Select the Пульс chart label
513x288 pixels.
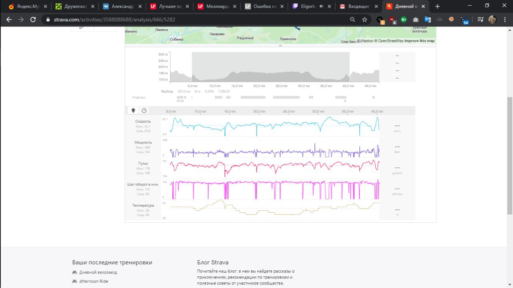point(143,163)
